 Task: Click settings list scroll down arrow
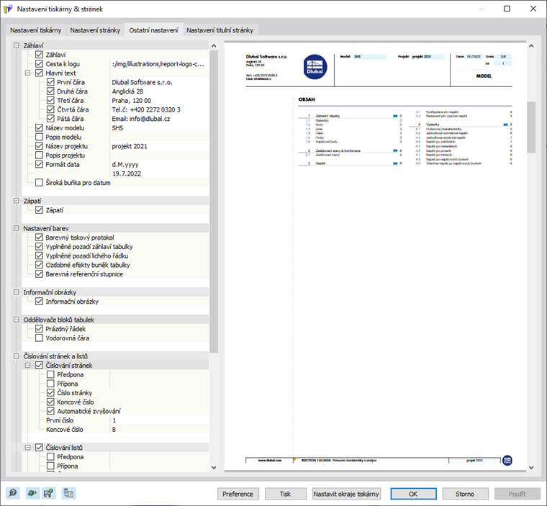[214, 468]
